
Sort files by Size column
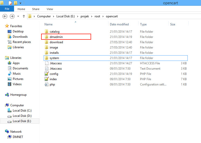click(173, 24)
